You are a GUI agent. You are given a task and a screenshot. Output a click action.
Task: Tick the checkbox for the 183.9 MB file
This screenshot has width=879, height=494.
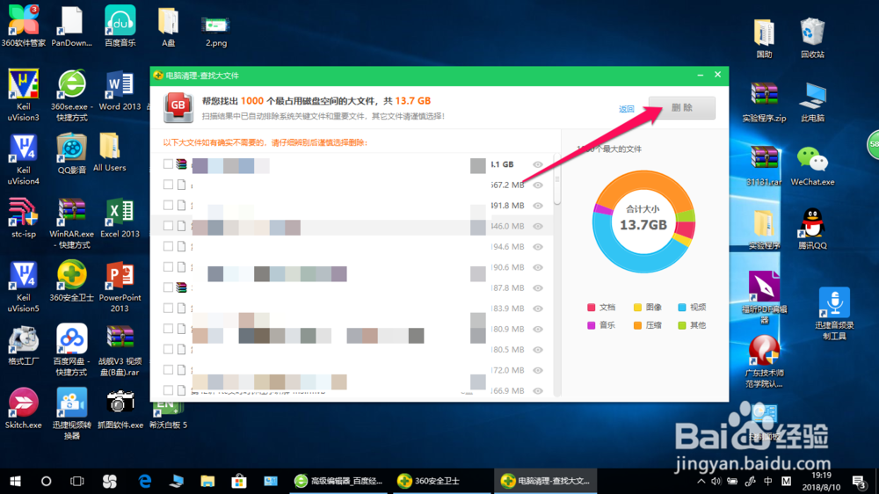tap(168, 309)
